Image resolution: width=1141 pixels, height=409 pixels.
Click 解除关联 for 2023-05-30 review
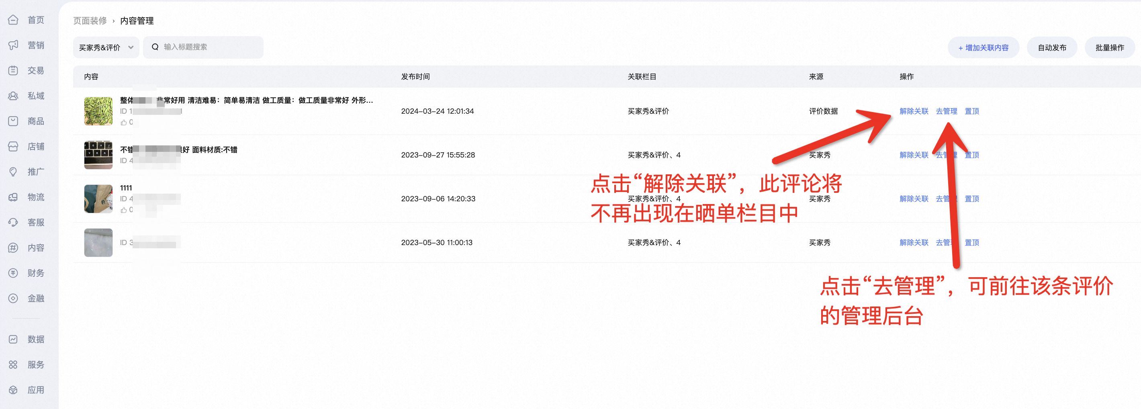914,243
